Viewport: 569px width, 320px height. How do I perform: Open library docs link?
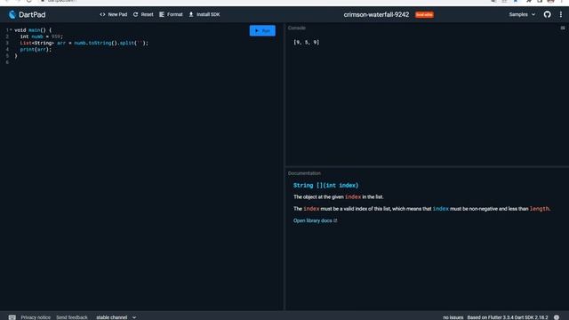(x=315, y=220)
